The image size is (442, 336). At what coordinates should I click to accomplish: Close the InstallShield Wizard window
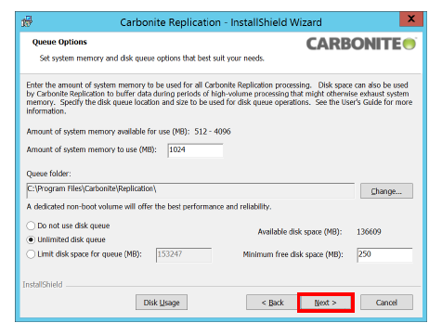pyautogui.click(x=411, y=19)
